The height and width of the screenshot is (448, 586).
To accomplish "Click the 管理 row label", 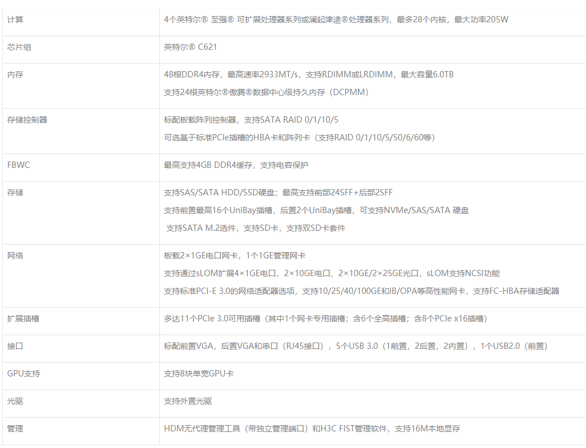I will [x=15, y=429].
